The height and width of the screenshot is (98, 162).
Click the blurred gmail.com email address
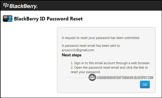tap(78, 50)
